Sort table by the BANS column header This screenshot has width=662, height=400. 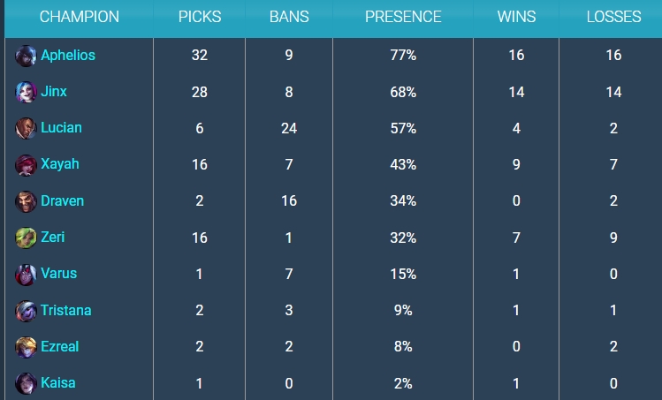coord(289,17)
